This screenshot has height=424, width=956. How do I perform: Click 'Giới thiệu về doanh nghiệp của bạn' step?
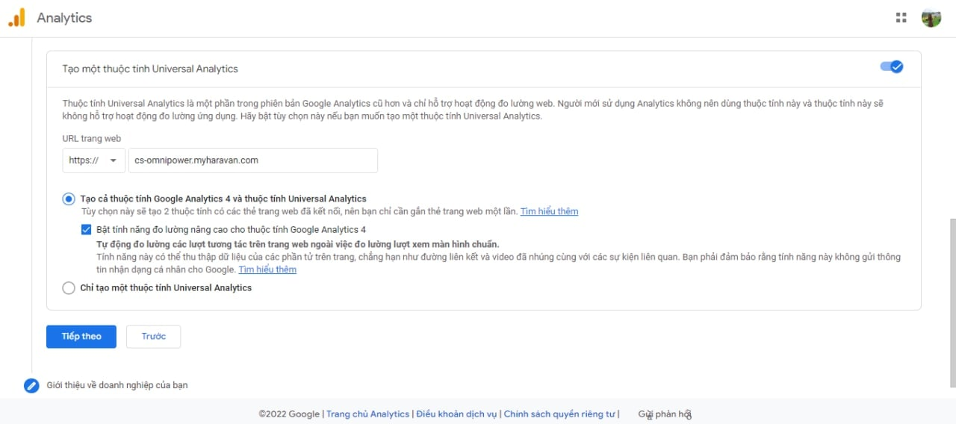[x=117, y=385]
